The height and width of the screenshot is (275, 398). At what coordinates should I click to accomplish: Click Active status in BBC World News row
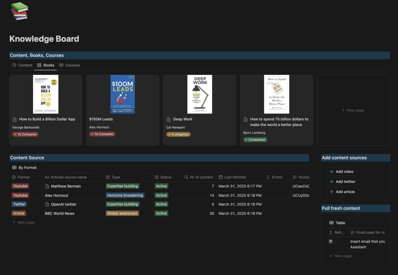tap(162, 213)
